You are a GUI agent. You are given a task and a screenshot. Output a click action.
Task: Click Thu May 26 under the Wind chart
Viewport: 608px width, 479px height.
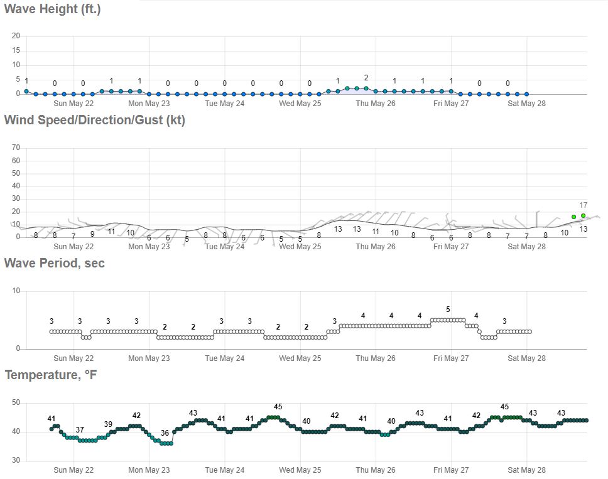[376, 247]
